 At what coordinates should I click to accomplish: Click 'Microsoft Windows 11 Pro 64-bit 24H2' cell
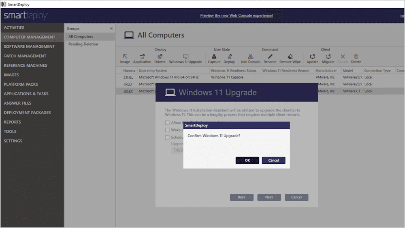[168, 77]
